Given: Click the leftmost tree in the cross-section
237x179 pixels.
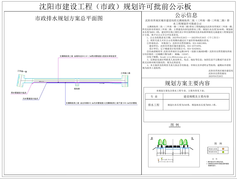Looking at the screenshot, I should pos(160,143).
